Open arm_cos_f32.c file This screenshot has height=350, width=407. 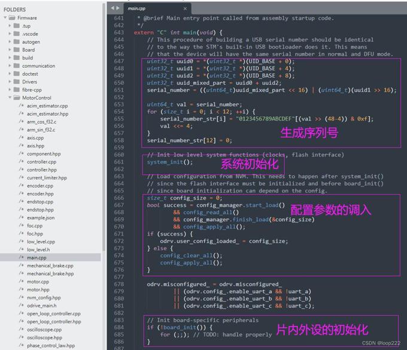pyautogui.click(x=41, y=122)
